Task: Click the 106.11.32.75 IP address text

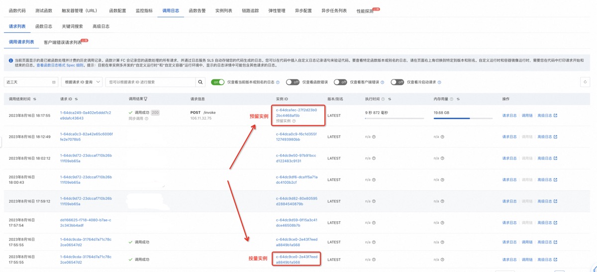Action: [201, 119]
